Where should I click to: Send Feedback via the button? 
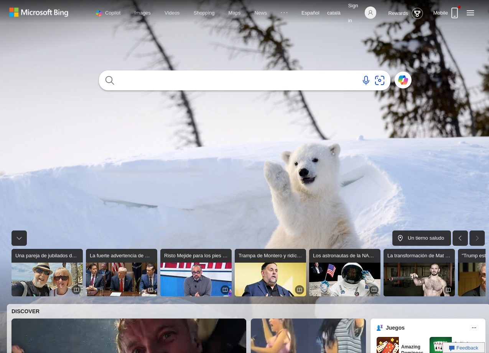[x=467, y=348]
